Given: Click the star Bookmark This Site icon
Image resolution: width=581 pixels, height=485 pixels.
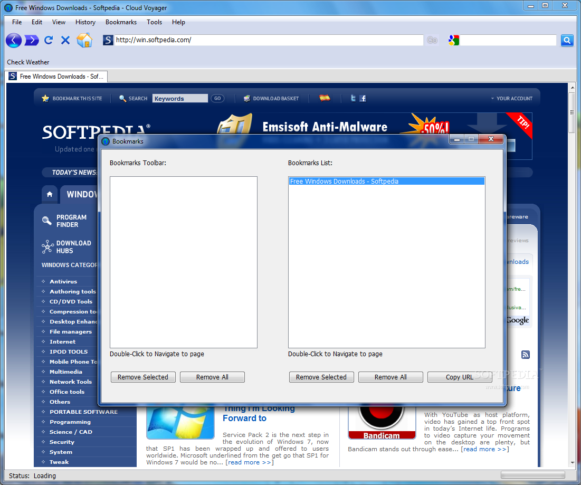Looking at the screenshot, I should (x=45, y=98).
